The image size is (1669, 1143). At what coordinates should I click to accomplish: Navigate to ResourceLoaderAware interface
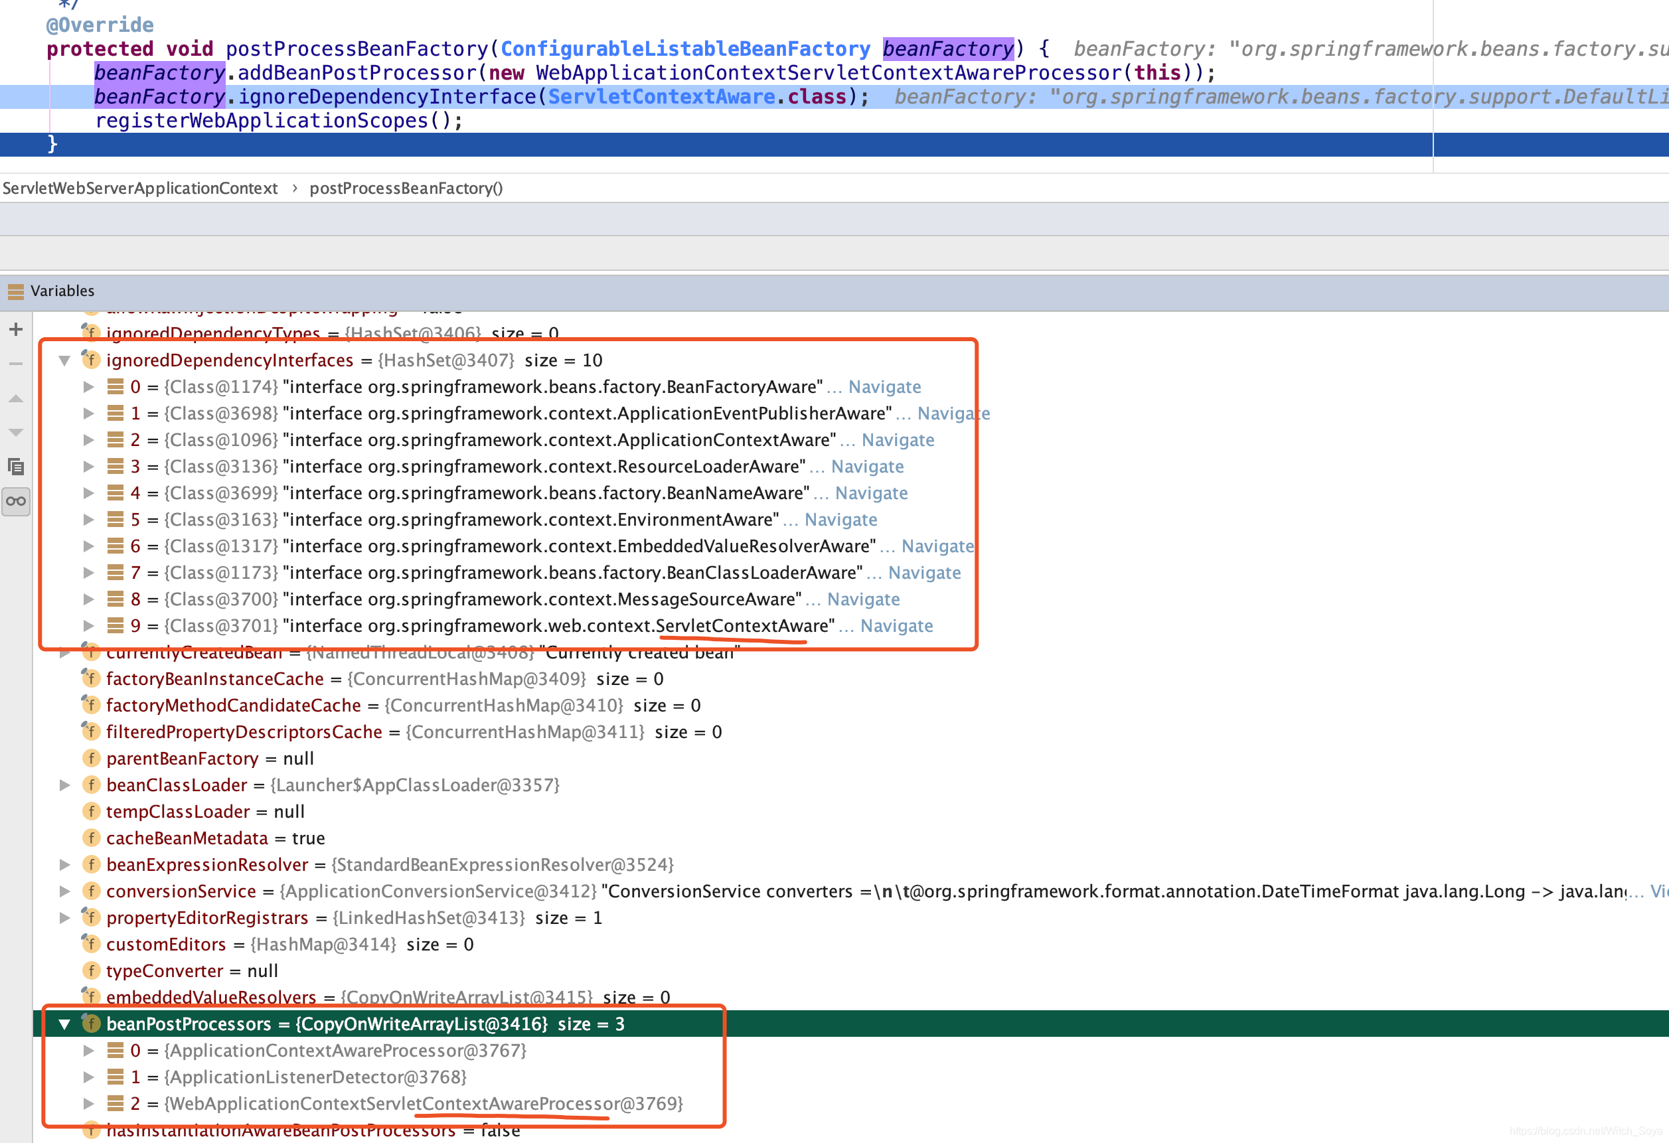pyautogui.click(x=868, y=467)
